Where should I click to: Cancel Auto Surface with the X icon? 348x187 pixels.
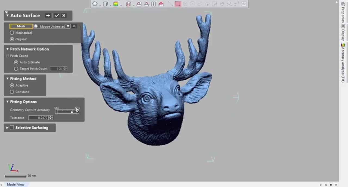[64, 16]
